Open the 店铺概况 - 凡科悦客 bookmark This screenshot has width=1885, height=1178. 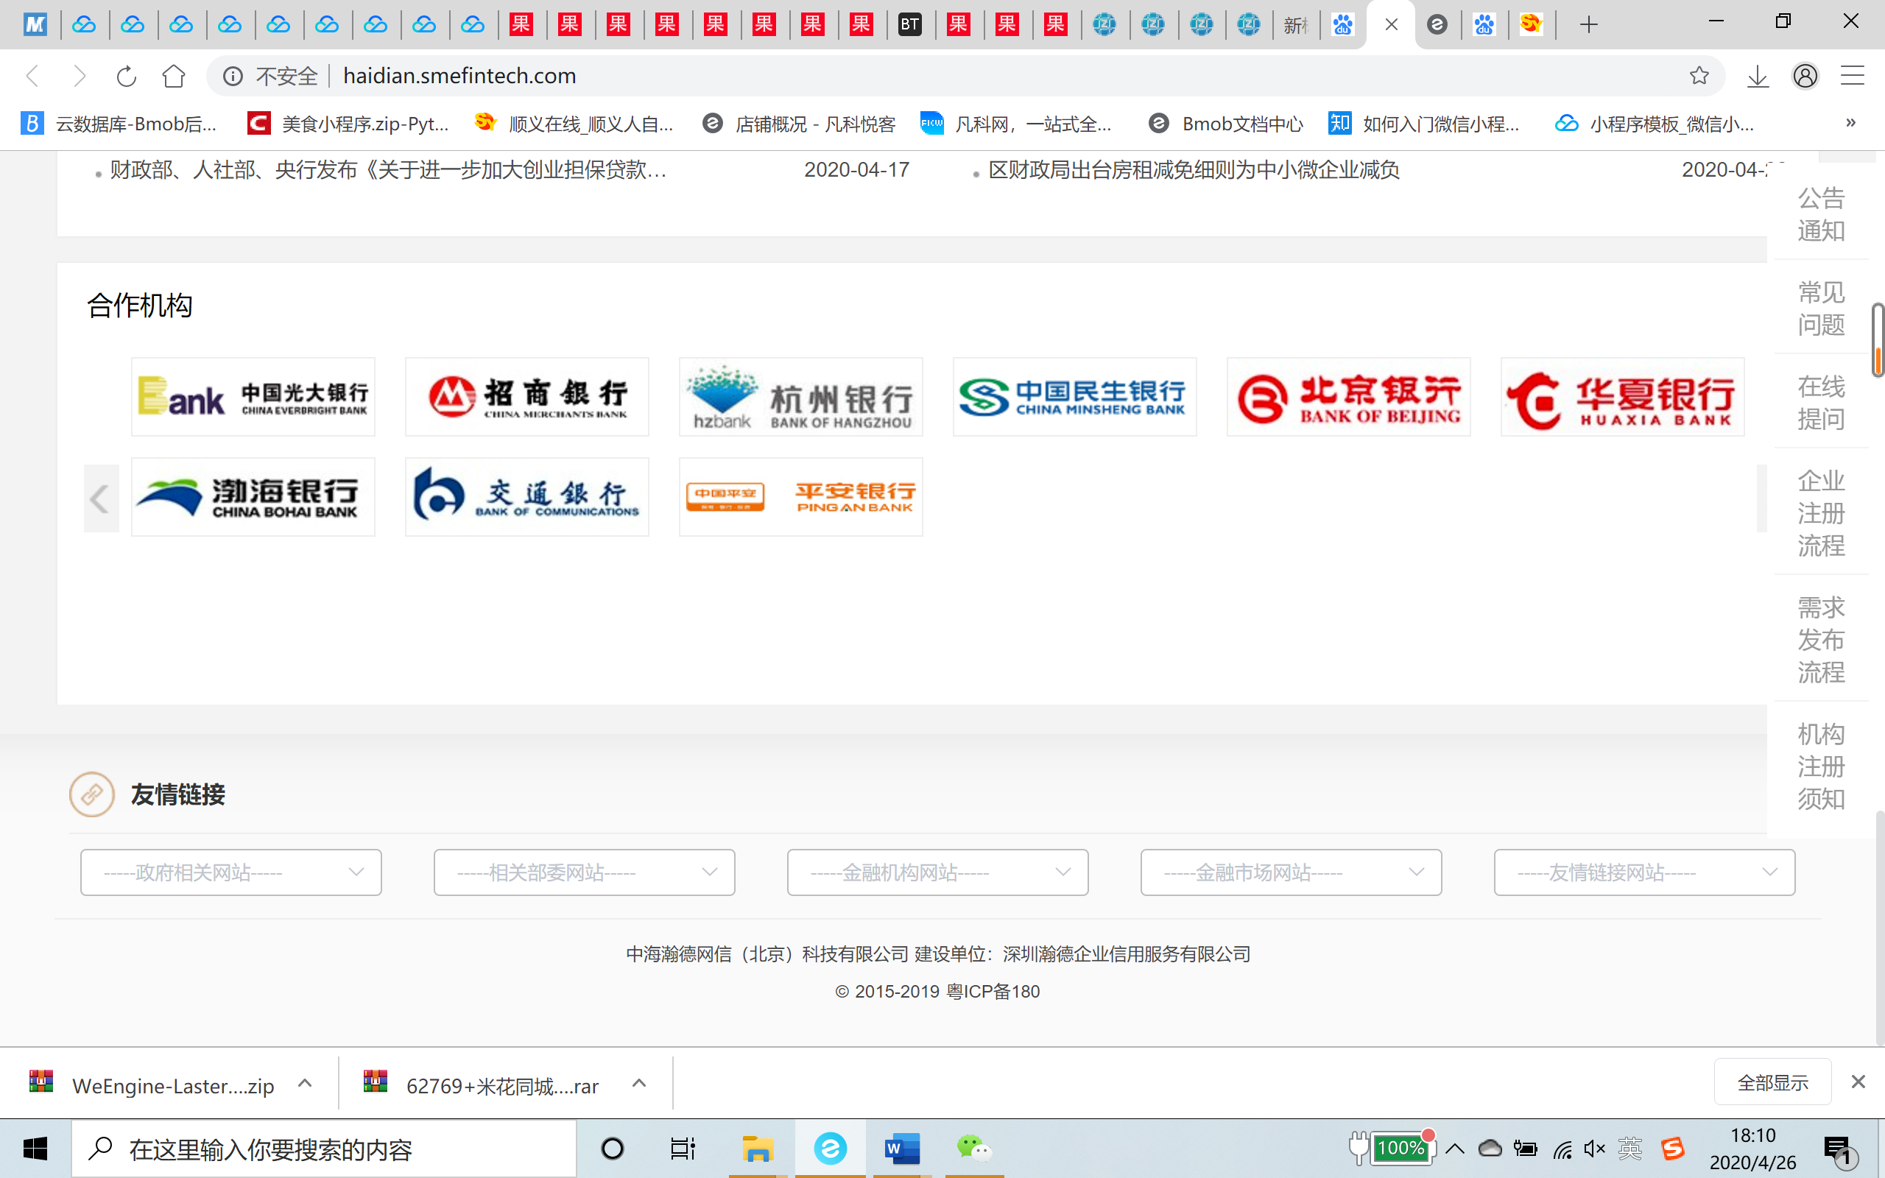[799, 123]
